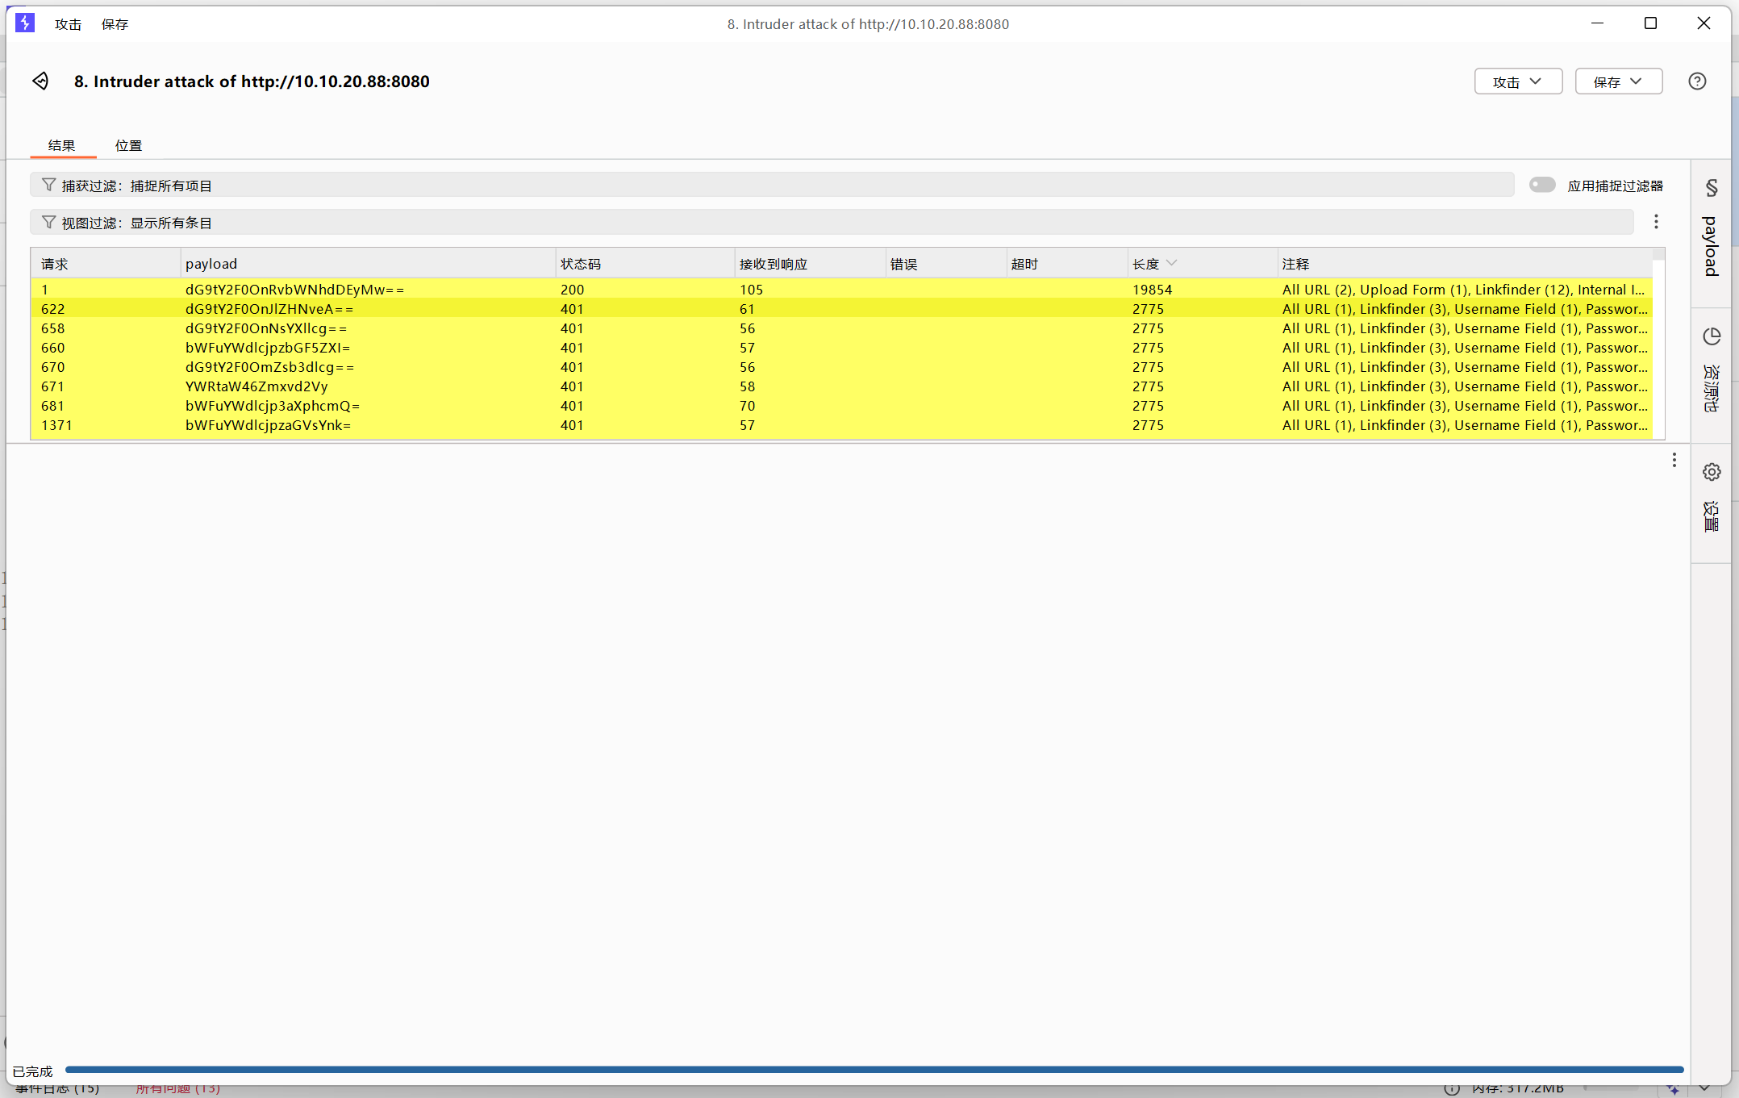This screenshot has height=1098, width=1739.
Task: Open the 攻击 menu in title bar
Action: (68, 24)
